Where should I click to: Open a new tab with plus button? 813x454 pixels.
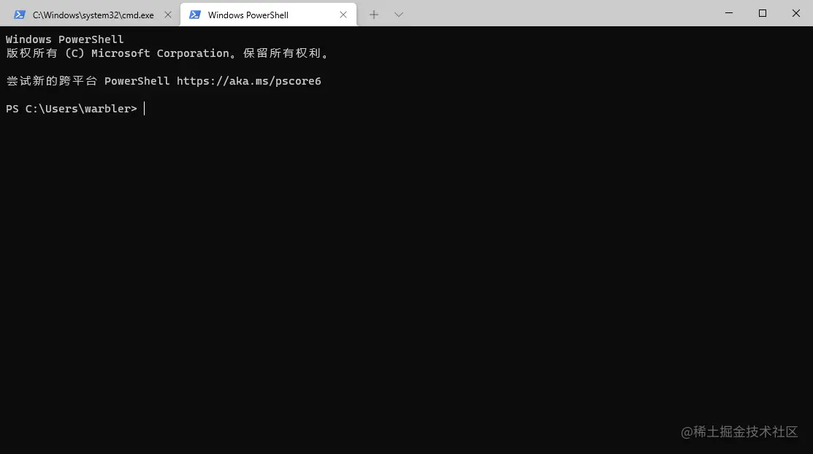[374, 15]
